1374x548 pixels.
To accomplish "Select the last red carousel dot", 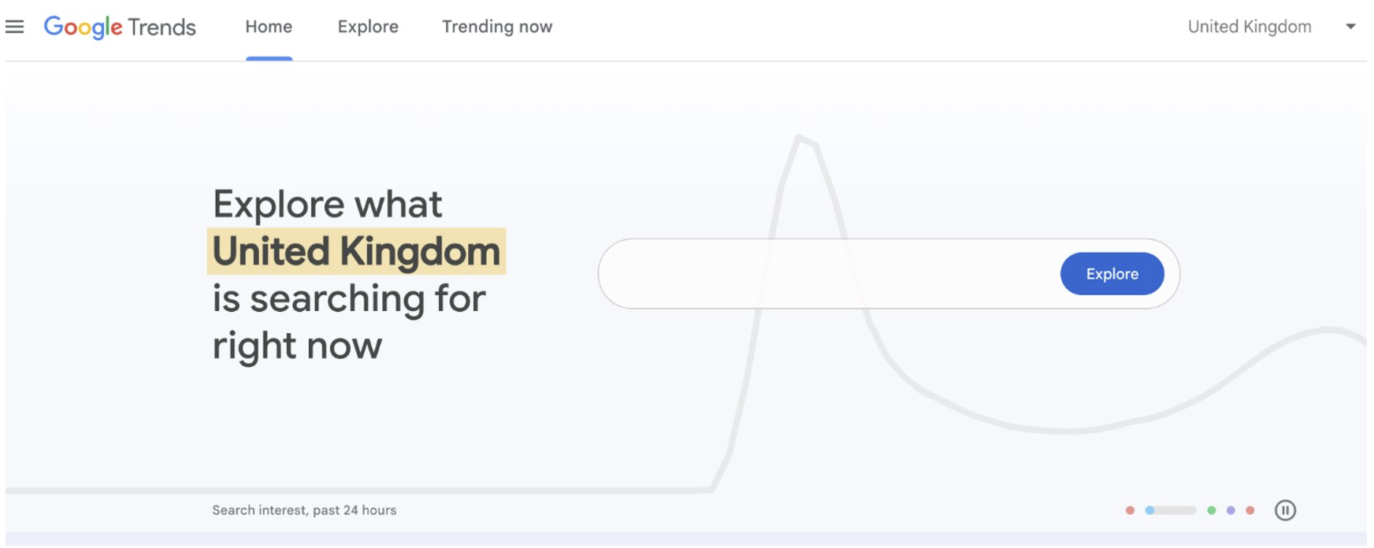I will 1250,510.
